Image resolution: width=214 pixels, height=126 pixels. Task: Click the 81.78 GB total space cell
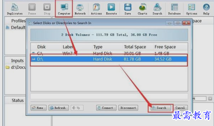(132, 59)
